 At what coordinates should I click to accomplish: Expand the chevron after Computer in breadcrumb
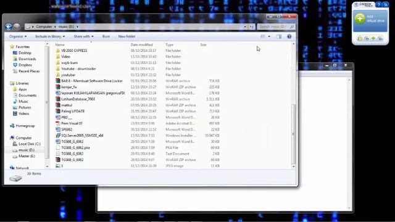[x=55, y=27]
